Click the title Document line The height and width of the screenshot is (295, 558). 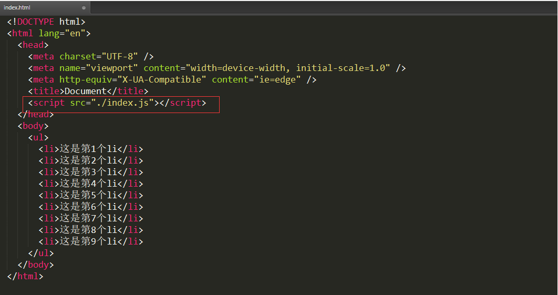88,91
